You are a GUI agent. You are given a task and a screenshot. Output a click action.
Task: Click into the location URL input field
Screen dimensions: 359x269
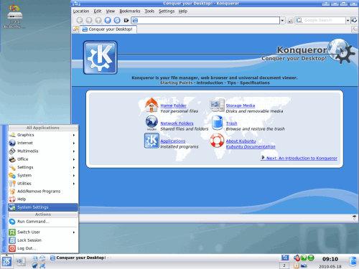point(205,21)
